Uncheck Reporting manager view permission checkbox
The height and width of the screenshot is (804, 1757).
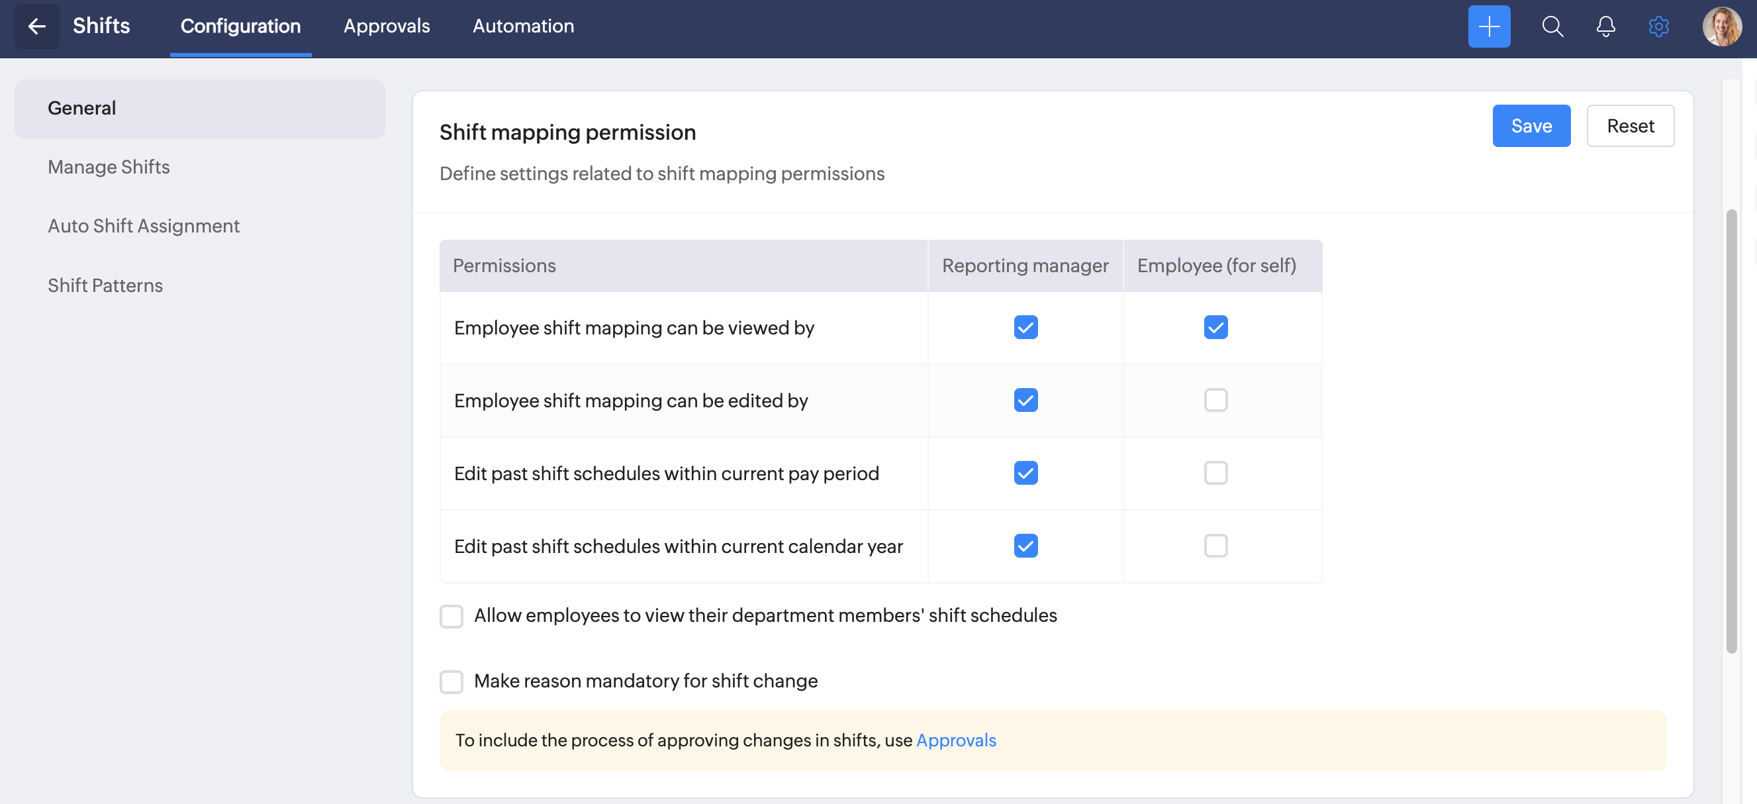pos(1025,328)
